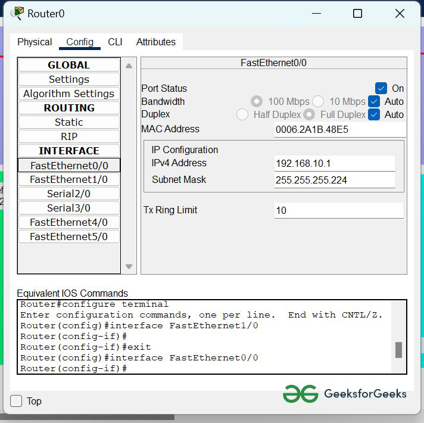Select the FastEthernet1/0 interface
Viewport: 424px width, 423px height.
(69, 179)
